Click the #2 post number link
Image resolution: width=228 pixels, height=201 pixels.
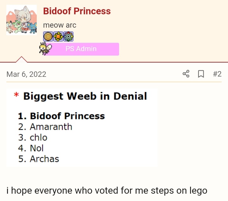[x=217, y=74]
